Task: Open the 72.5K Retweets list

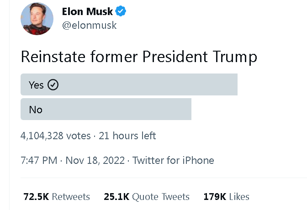Action: [57, 196]
